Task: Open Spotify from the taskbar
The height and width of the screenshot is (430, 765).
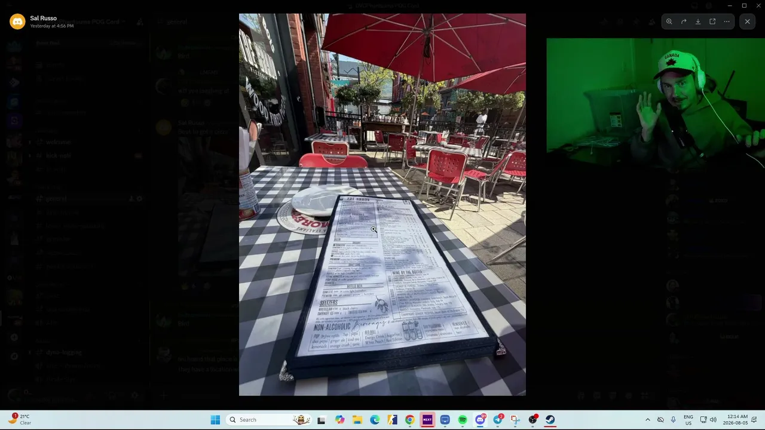Action: pyautogui.click(x=463, y=420)
